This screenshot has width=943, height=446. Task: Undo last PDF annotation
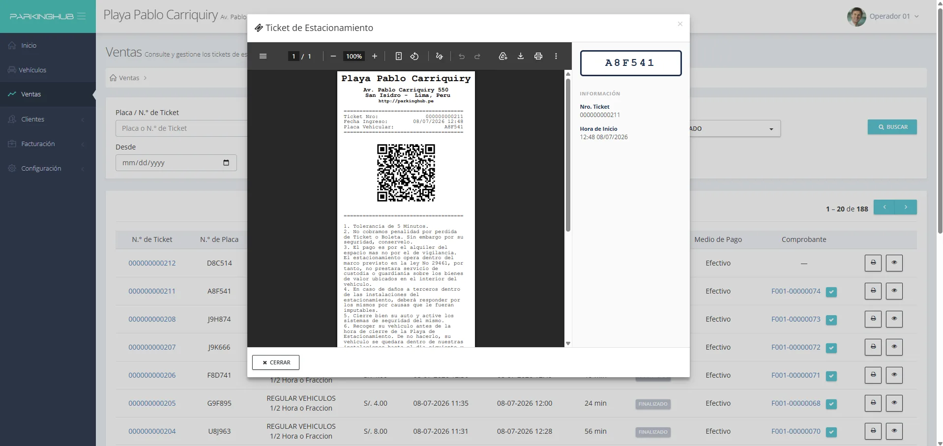[x=462, y=56]
